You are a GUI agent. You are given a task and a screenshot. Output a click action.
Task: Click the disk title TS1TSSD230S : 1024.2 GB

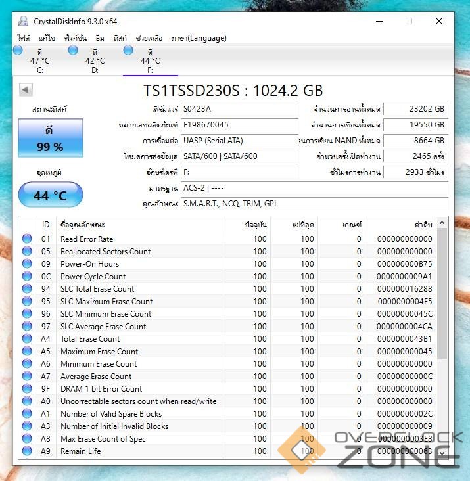pos(233,91)
